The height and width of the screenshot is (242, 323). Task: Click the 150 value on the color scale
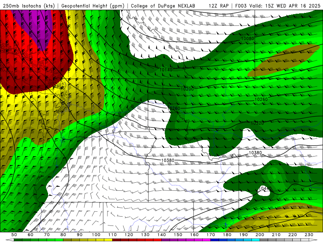coord(178,235)
